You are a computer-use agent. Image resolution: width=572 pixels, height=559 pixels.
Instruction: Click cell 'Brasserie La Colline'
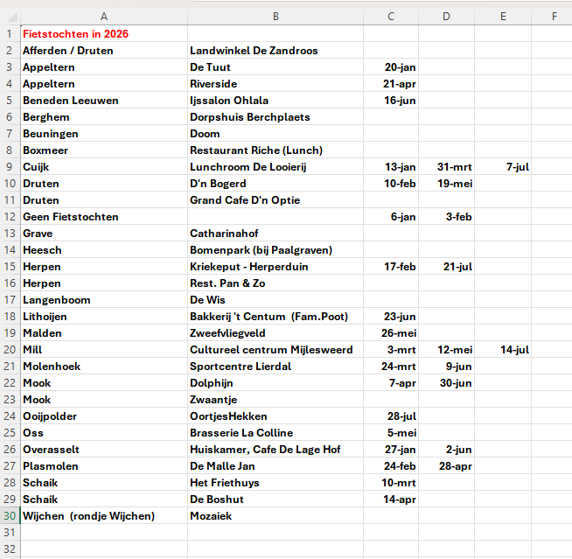(x=276, y=433)
